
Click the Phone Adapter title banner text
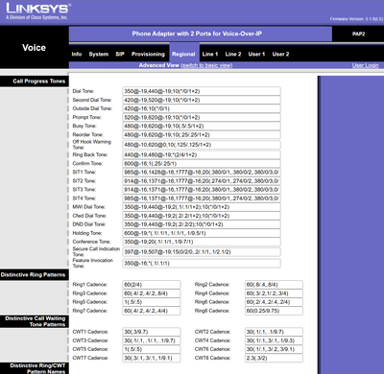(197, 34)
